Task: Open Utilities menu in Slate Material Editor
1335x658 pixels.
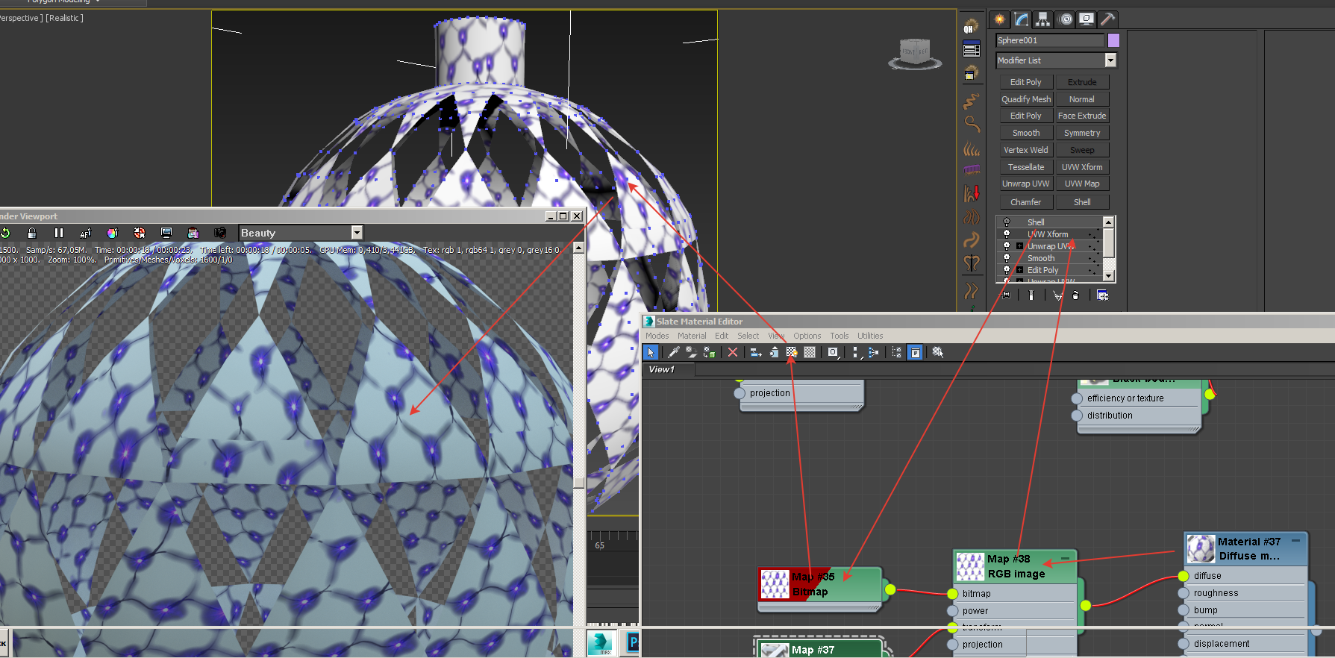Action: 870,336
